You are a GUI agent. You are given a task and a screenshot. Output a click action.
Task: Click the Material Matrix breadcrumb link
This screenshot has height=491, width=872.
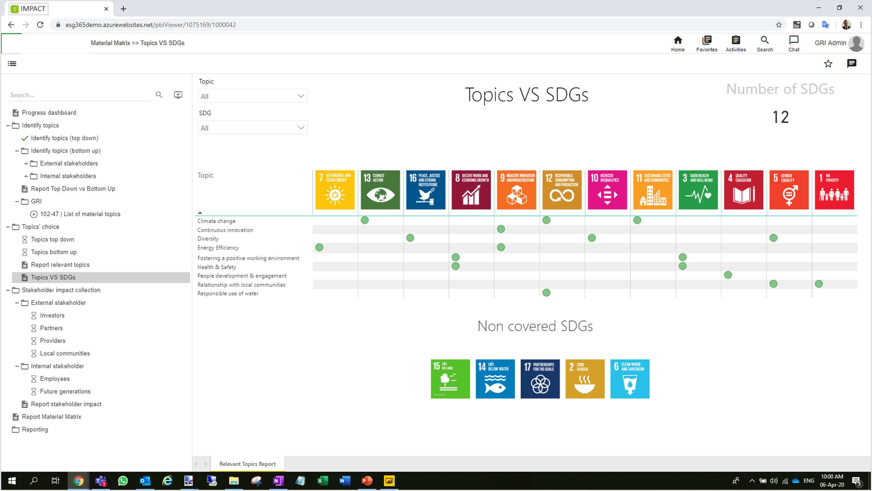click(110, 43)
